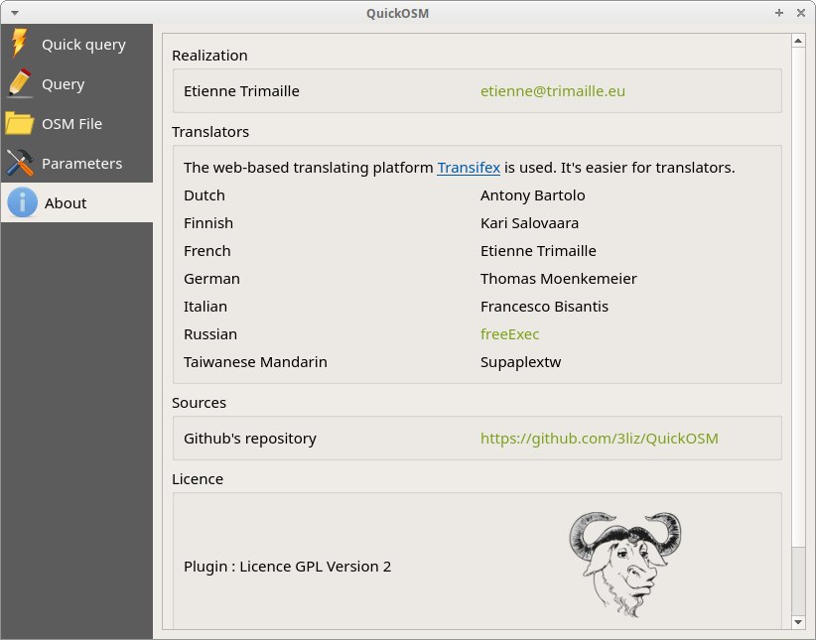Click the OSM File folder icon

[20, 123]
